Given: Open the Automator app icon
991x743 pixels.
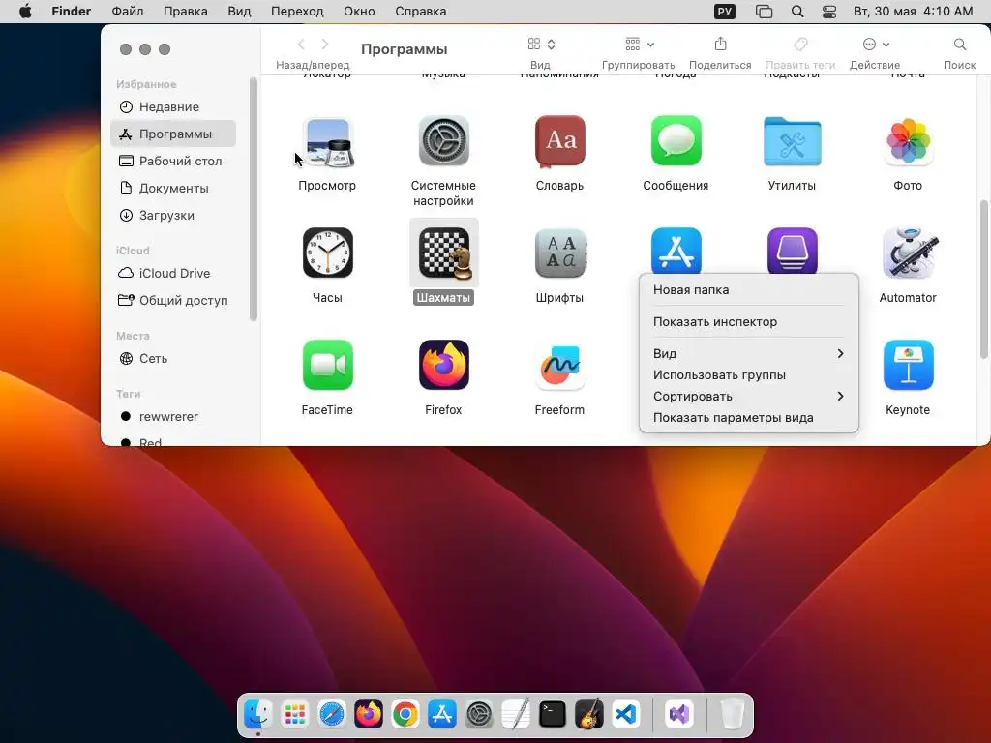Looking at the screenshot, I should 910,253.
